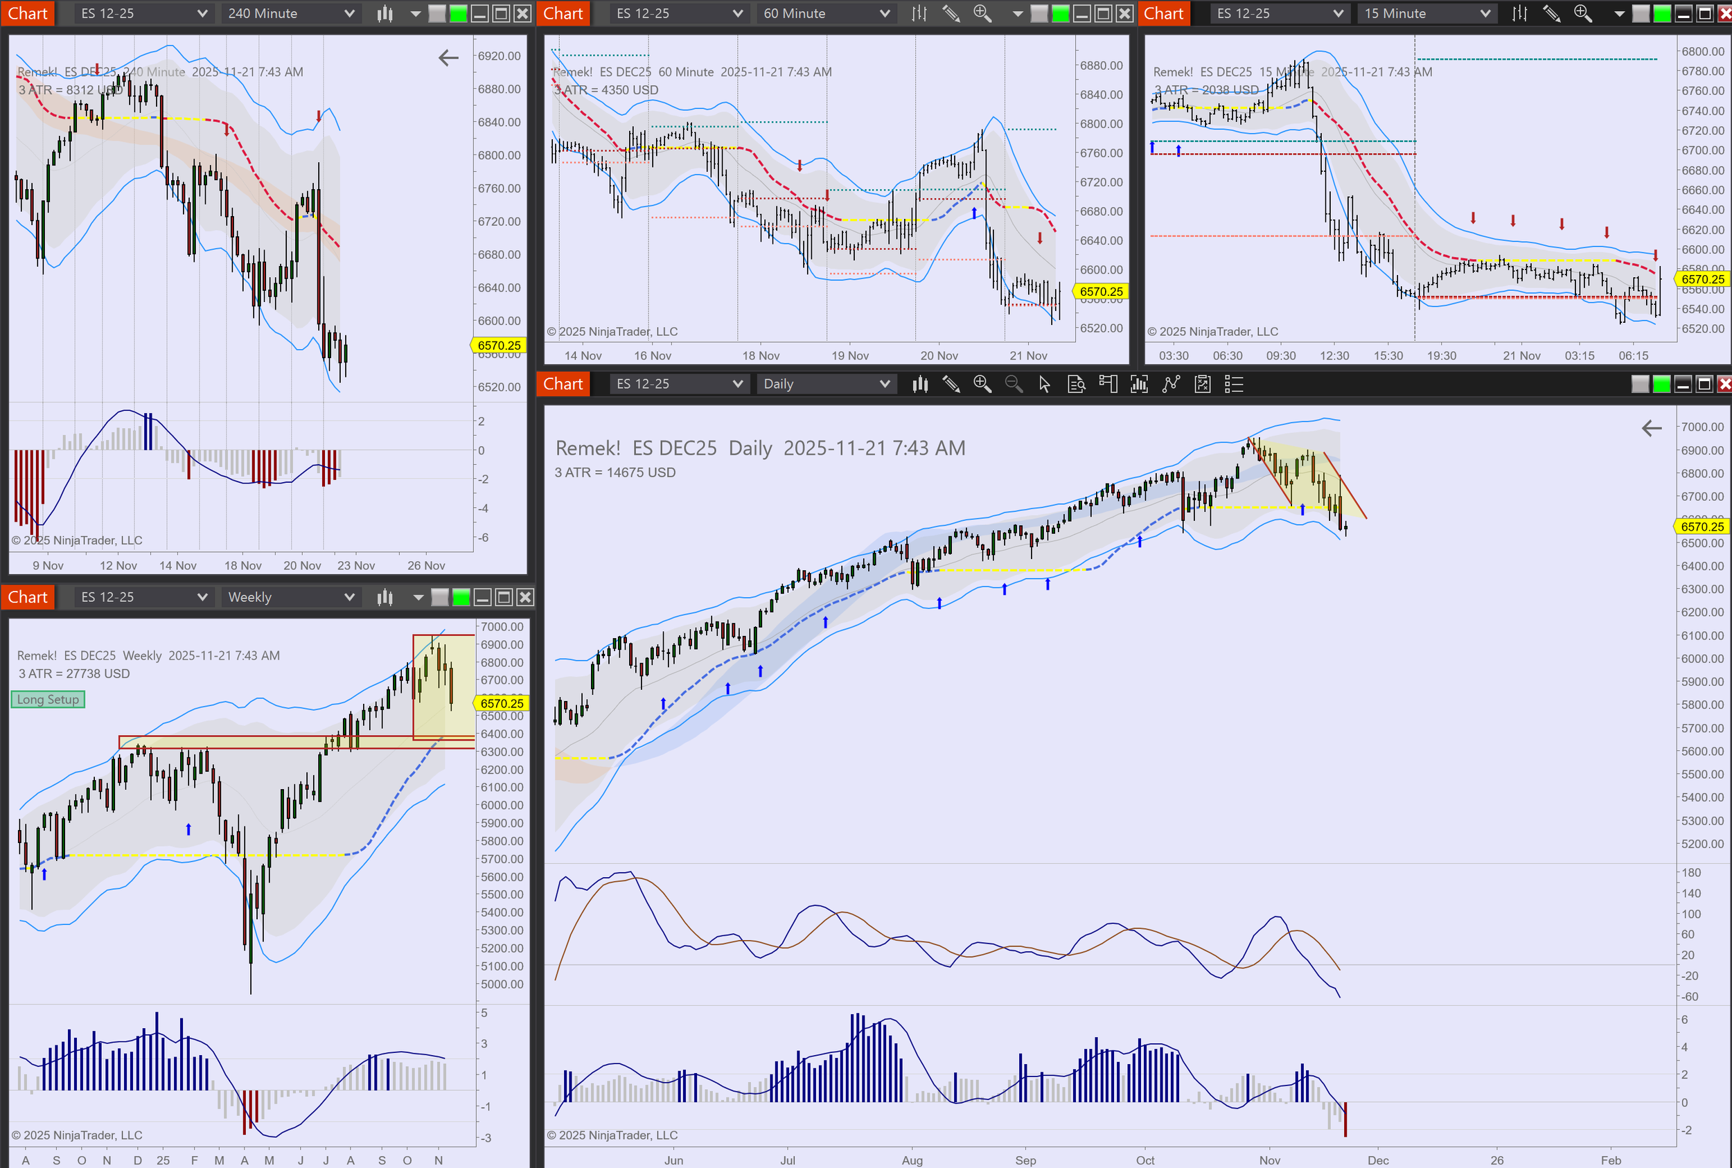Viewport: 1732px width, 1168px height.
Task: Click the Long Setup label on Weekly chart
Action: 48,700
